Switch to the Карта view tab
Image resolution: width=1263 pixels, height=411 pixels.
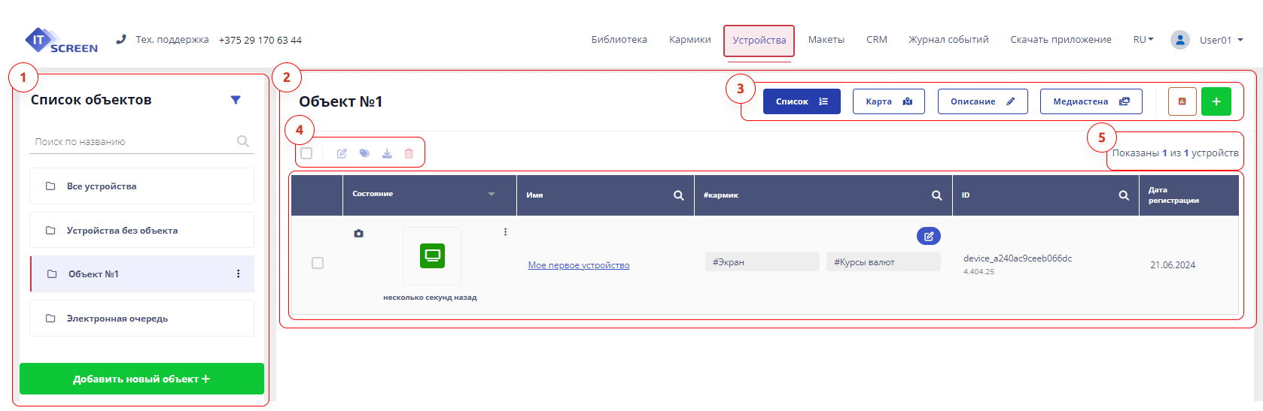(x=888, y=101)
